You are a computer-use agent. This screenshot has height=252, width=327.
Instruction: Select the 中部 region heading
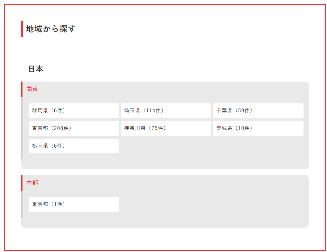tap(32, 183)
